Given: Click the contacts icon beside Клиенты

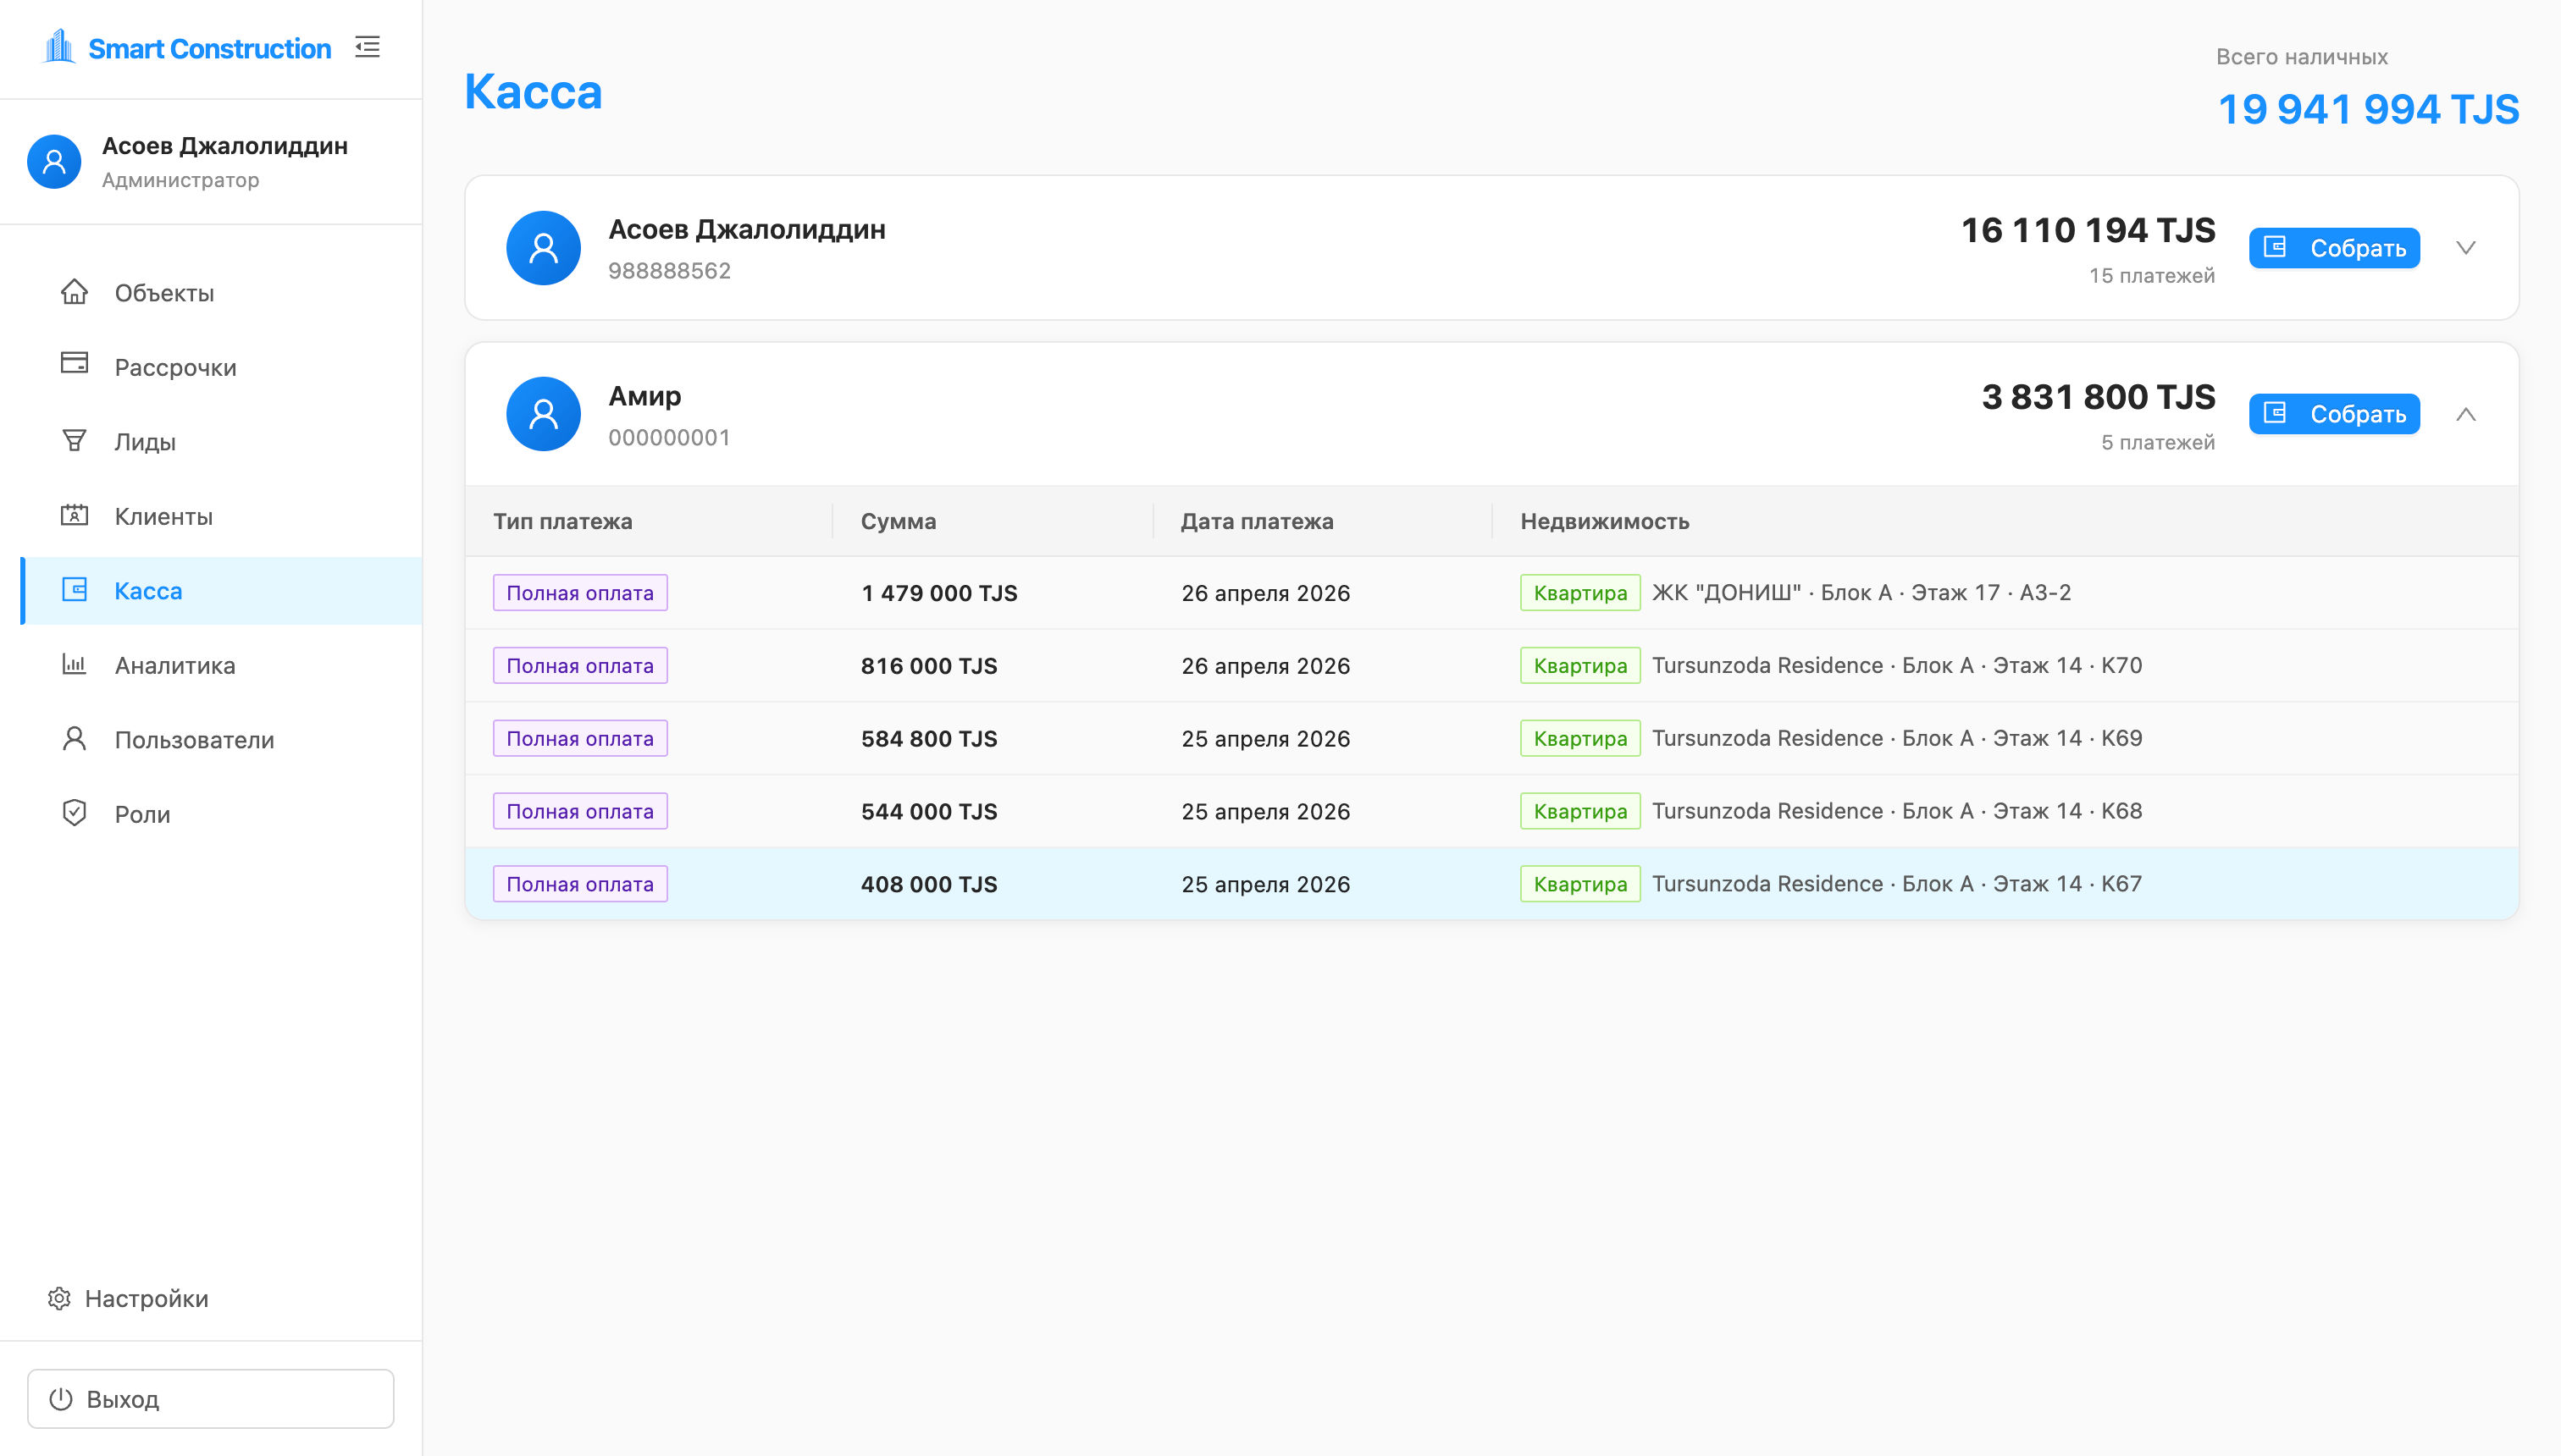Looking at the screenshot, I should click(74, 515).
